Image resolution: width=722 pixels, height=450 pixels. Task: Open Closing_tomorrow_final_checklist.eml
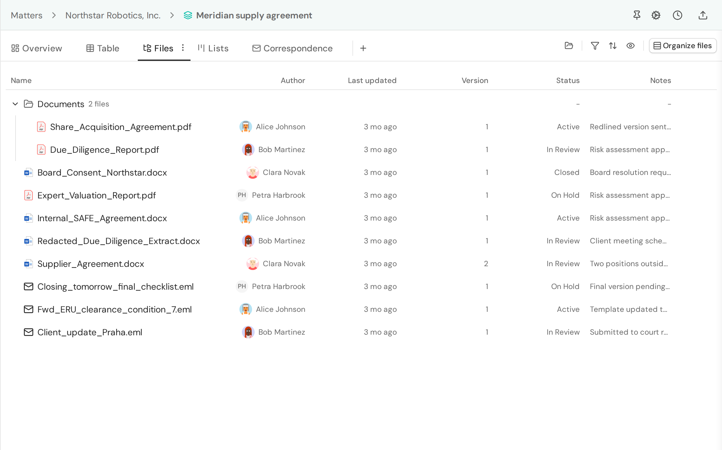[x=116, y=286]
